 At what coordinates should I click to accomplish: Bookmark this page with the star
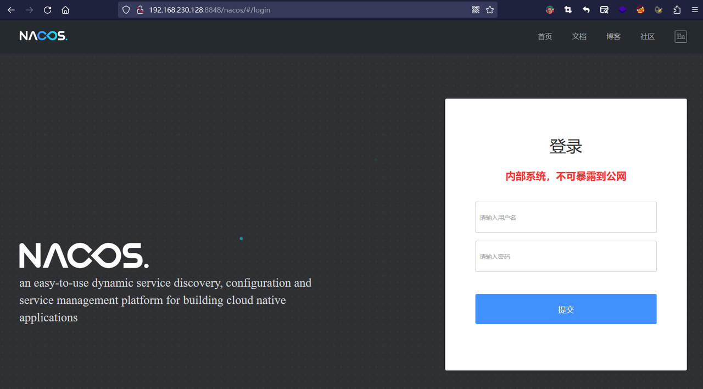[489, 10]
